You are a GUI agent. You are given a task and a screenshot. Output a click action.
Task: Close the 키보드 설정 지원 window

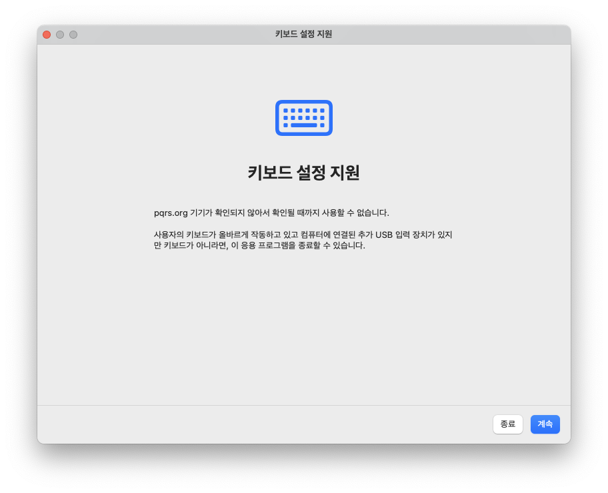(47, 35)
